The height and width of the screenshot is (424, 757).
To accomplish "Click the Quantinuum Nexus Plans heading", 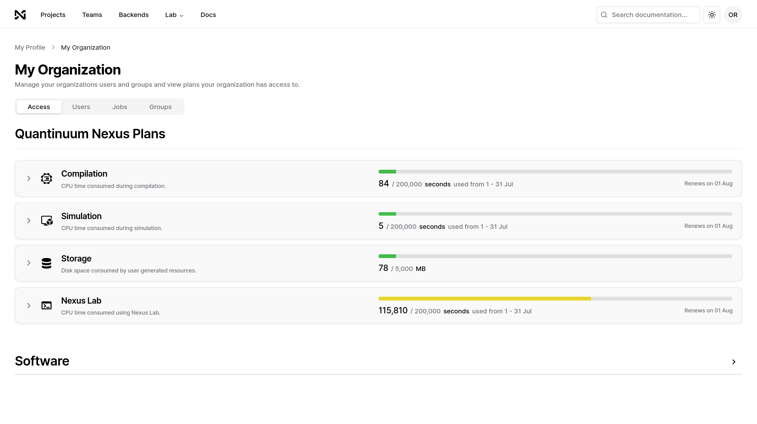I will coord(90,134).
